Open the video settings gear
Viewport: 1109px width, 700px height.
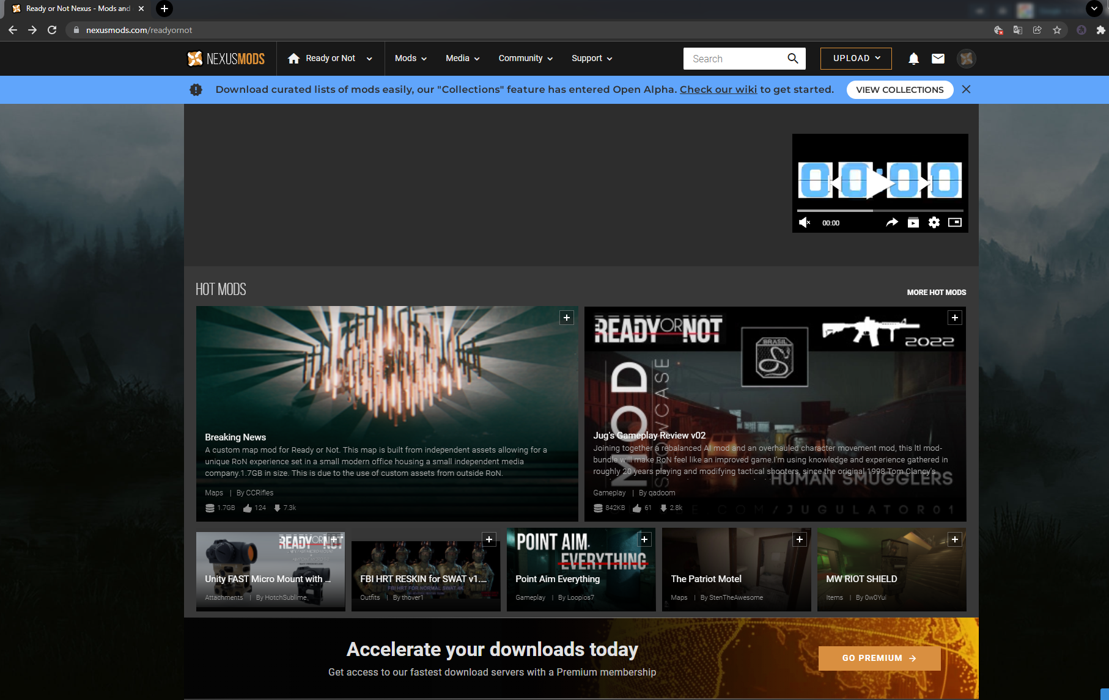click(x=934, y=222)
